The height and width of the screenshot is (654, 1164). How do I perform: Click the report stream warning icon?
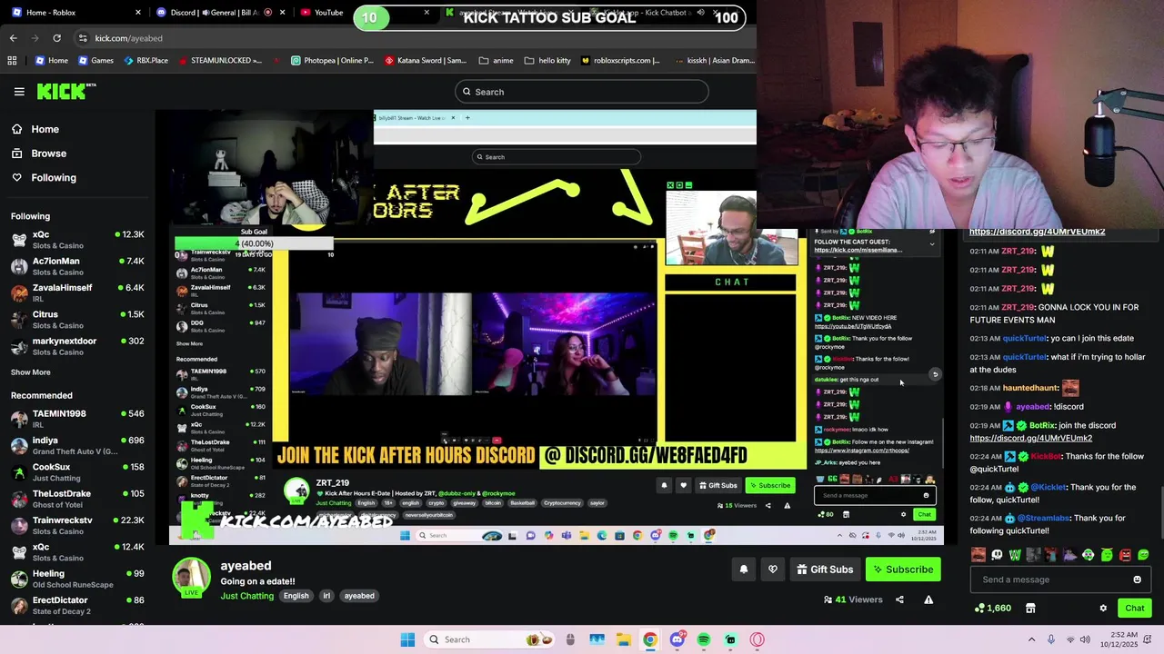928,599
